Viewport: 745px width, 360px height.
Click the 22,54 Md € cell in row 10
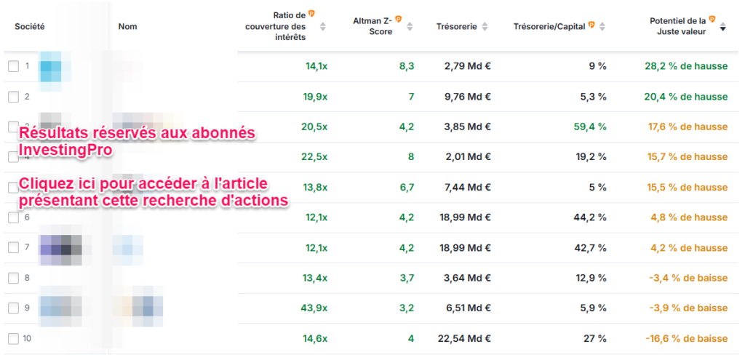[x=466, y=339]
